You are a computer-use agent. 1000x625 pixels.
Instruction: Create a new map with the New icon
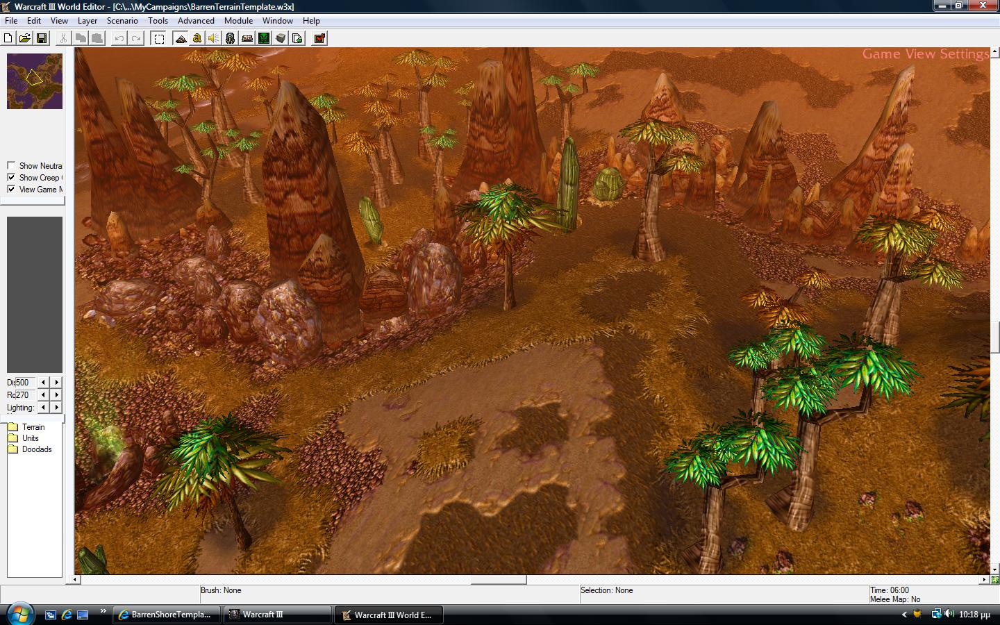(8, 38)
